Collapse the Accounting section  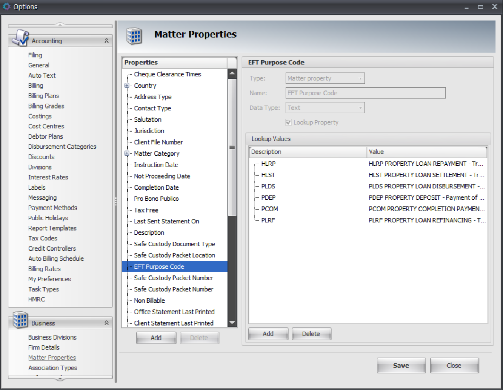[x=106, y=41]
